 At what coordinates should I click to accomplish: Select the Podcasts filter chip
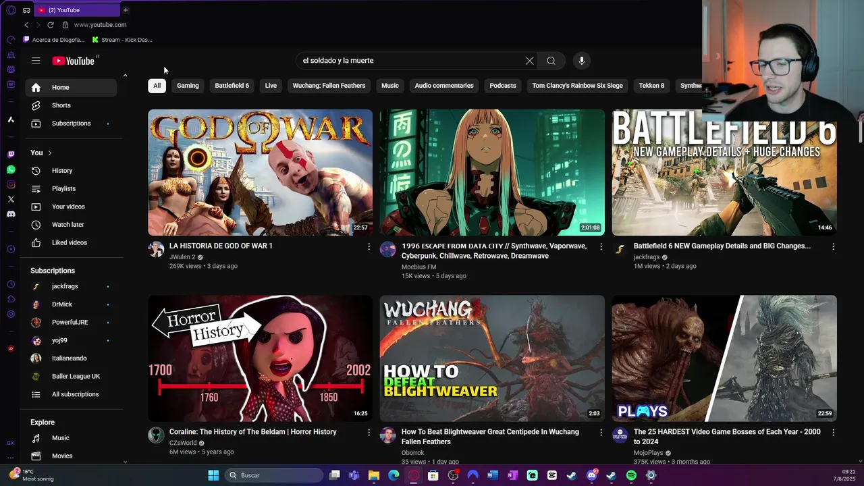point(503,86)
